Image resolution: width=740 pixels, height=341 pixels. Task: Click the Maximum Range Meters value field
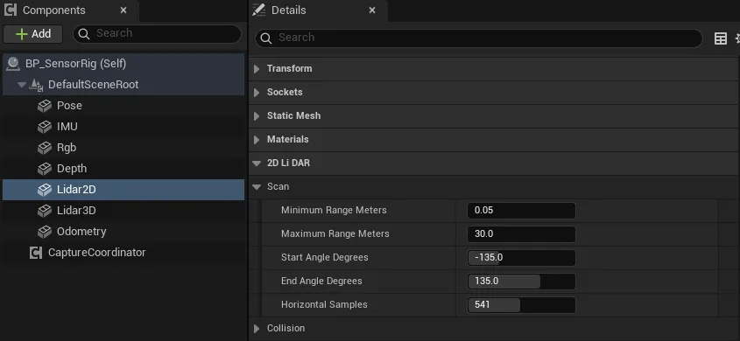point(521,234)
